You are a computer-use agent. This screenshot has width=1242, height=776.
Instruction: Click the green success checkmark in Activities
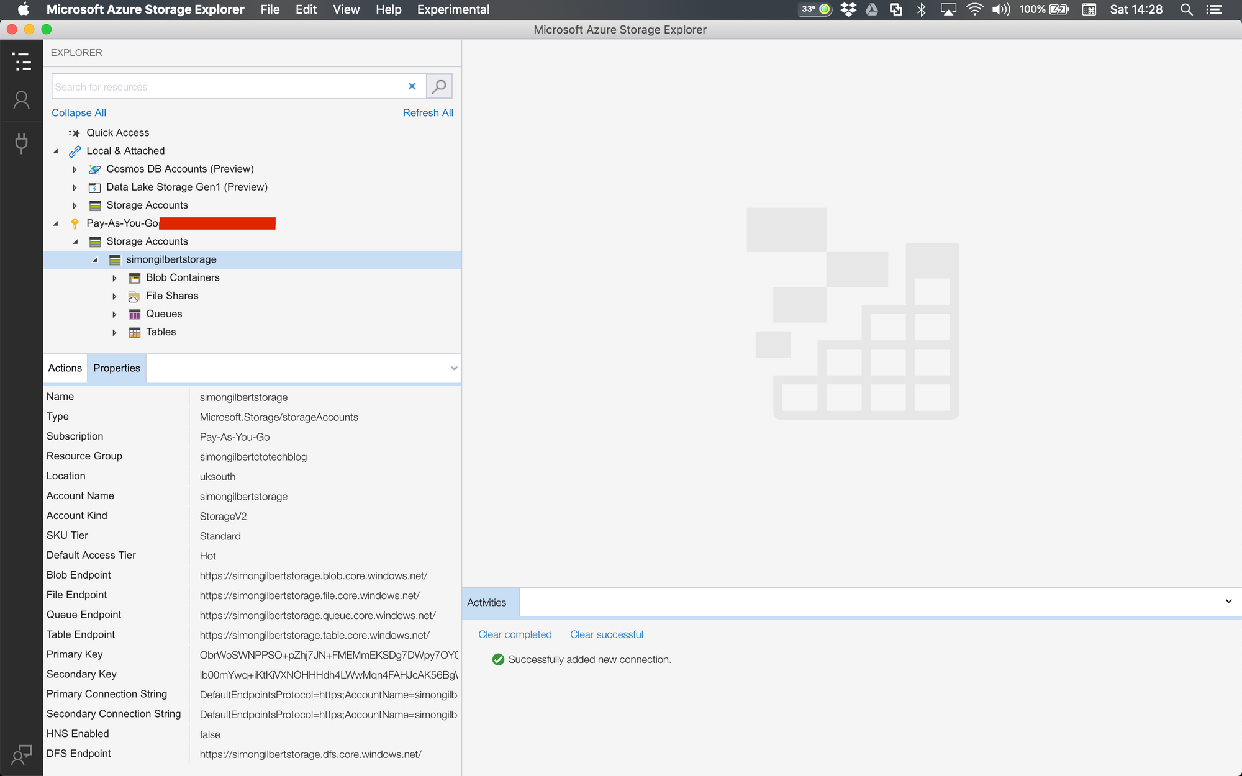497,659
